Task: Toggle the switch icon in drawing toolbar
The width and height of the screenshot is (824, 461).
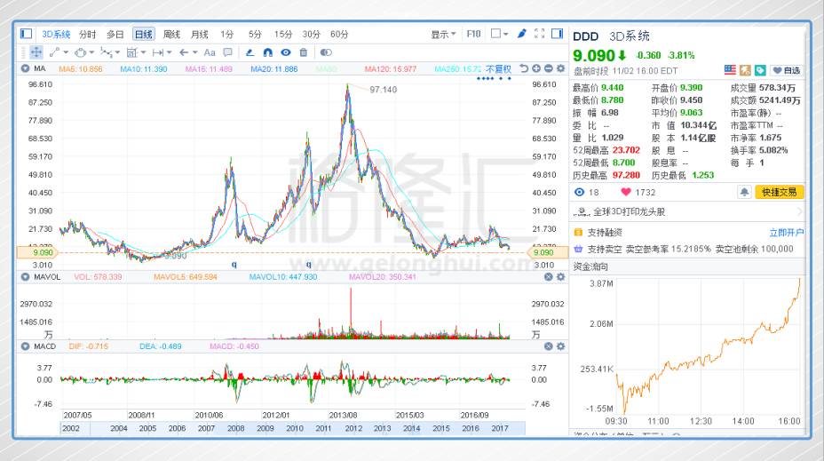Action: [x=325, y=52]
